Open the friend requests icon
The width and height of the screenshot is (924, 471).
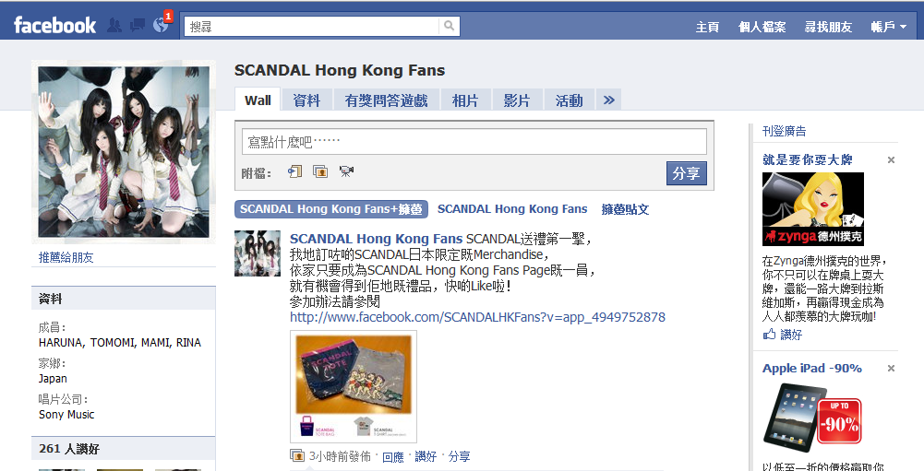click(114, 25)
